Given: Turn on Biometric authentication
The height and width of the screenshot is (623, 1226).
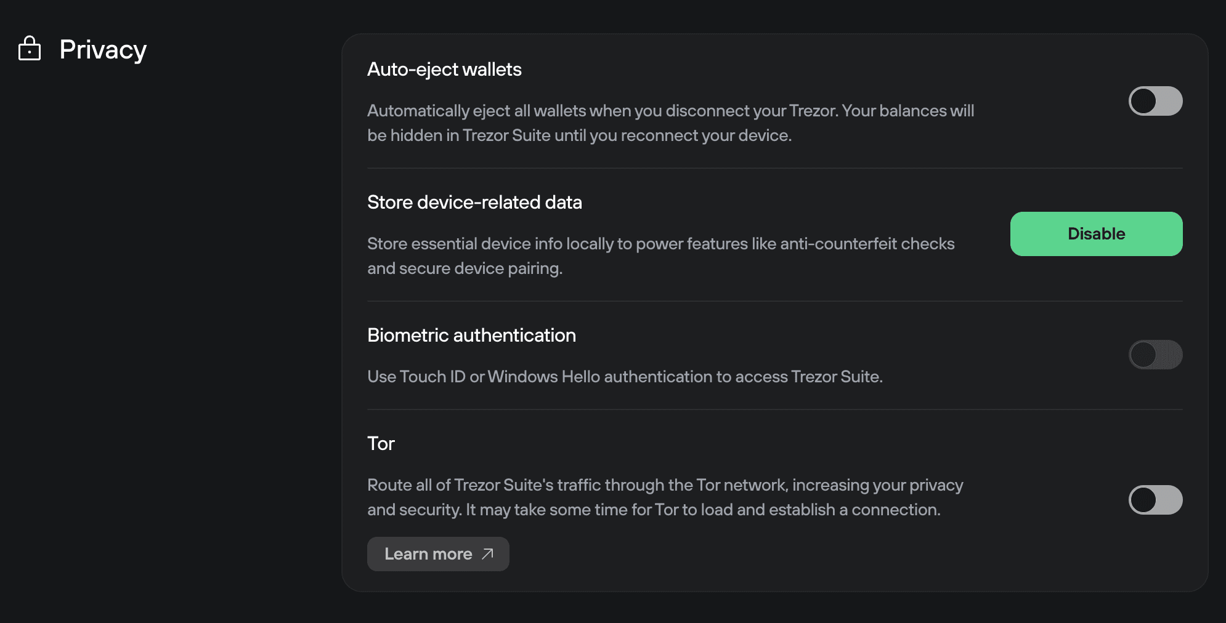Looking at the screenshot, I should point(1155,355).
